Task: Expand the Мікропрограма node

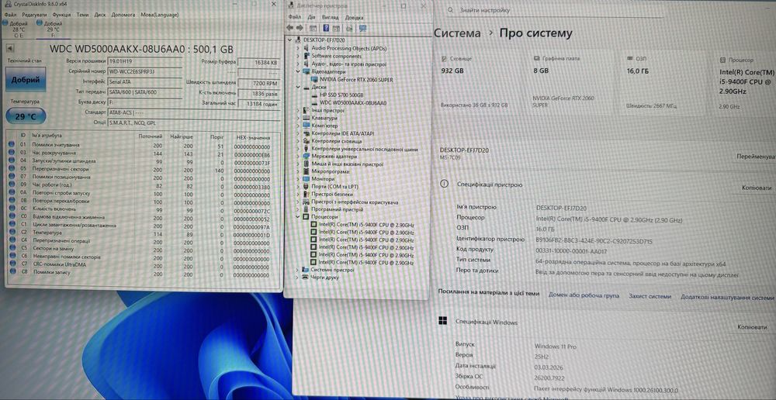Action: [297, 171]
